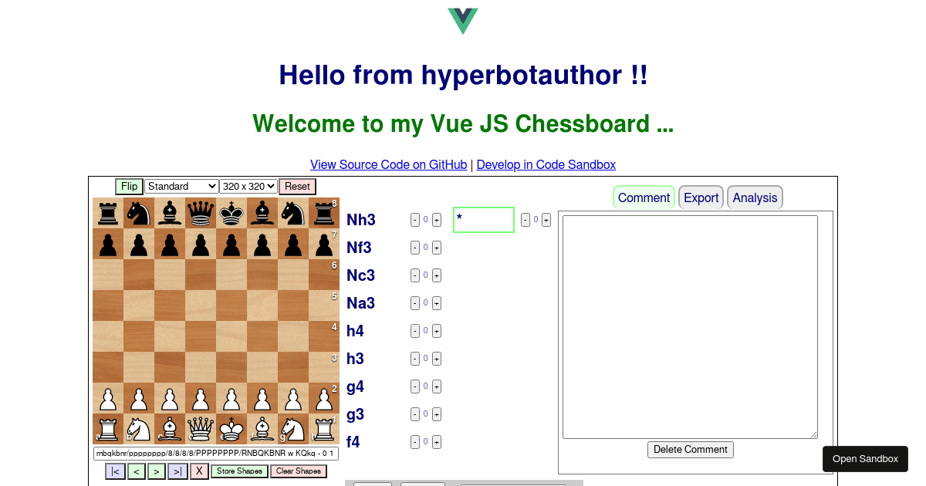Viewport: 926px width, 486px height.
Task: Flip the chessboard orientation
Action: [129, 186]
